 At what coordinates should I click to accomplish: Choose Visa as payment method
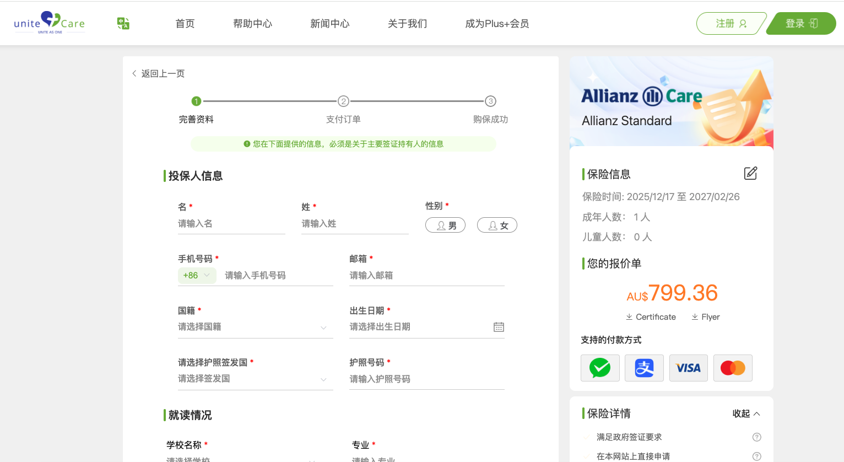pyautogui.click(x=688, y=368)
